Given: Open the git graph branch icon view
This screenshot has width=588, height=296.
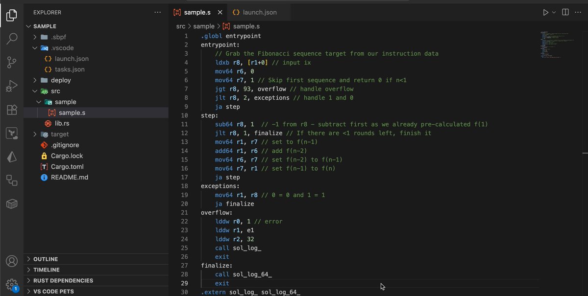Looking at the screenshot, I should pos(12,133).
